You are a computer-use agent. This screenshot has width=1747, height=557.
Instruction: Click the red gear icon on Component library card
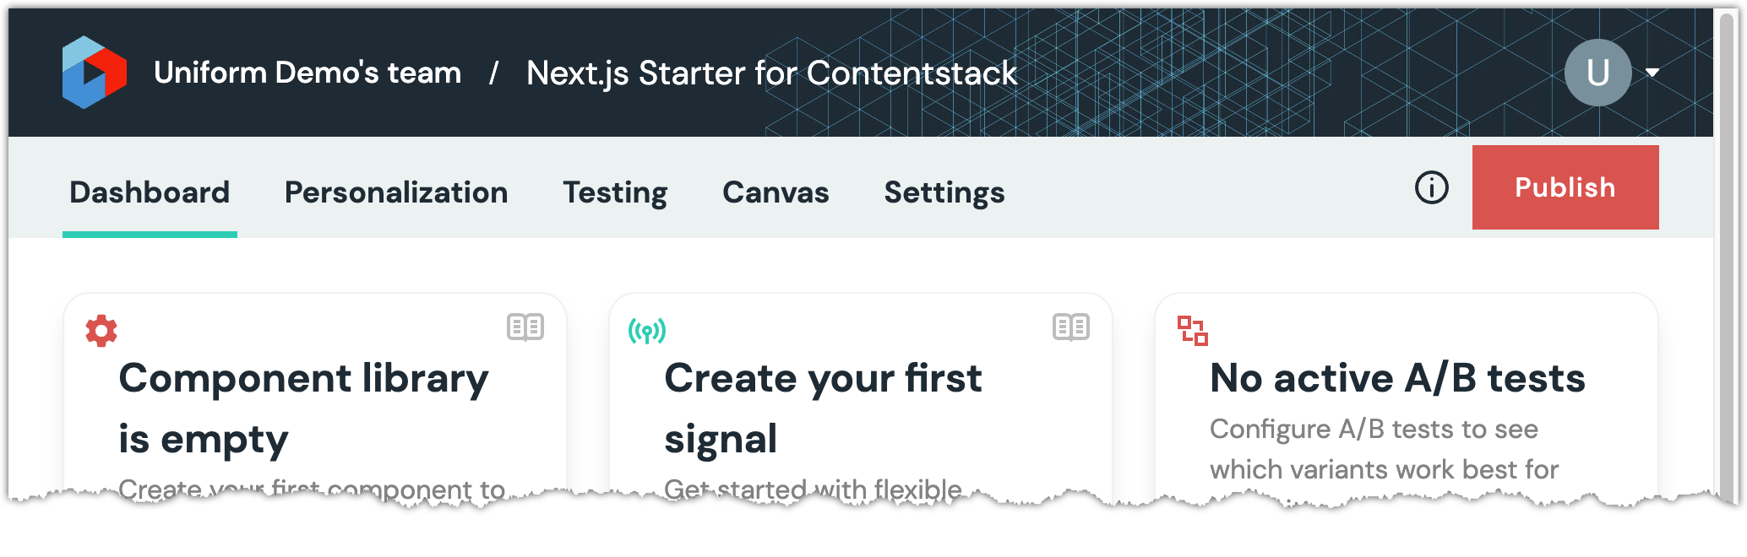tap(101, 331)
